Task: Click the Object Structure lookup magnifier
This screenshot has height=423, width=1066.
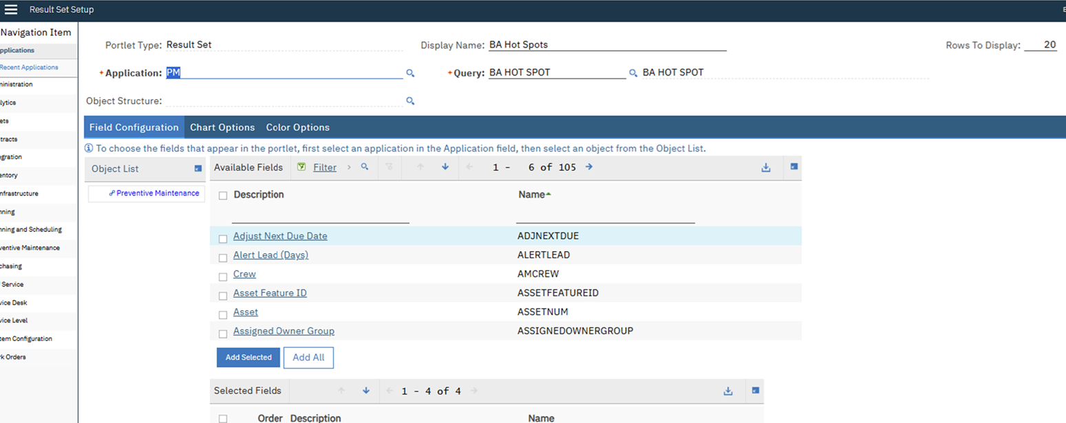Action: (410, 101)
